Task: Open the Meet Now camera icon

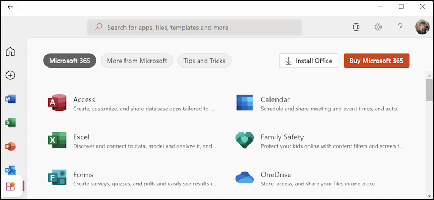Action: click(x=356, y=27)
